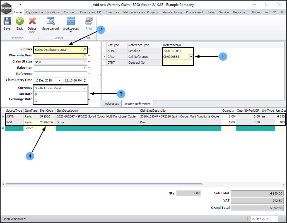The height and width of the screenshot is (223, 287).
Task: Open the Salesman dropdown list
Action: point(85,68)
